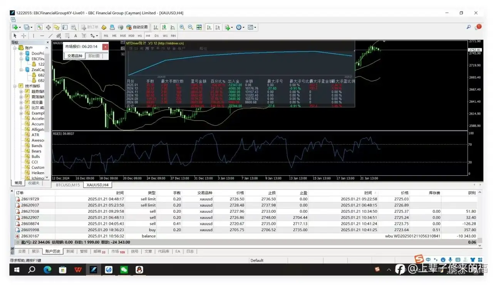Select the crosshair tool
493x285 pixels.
(23, 36)
